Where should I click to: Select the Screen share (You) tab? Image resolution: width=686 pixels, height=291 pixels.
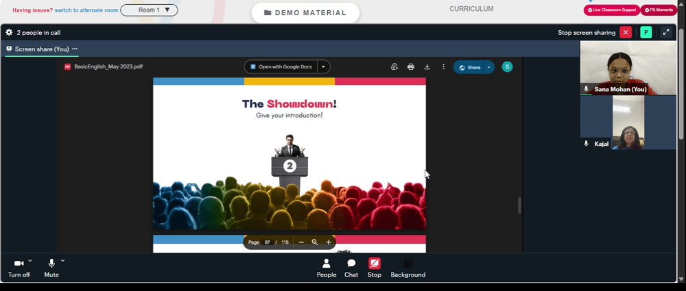42,49
